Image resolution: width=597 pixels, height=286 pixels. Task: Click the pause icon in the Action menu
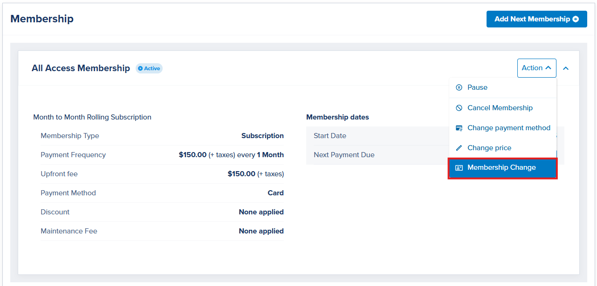[x=459, y=87]
